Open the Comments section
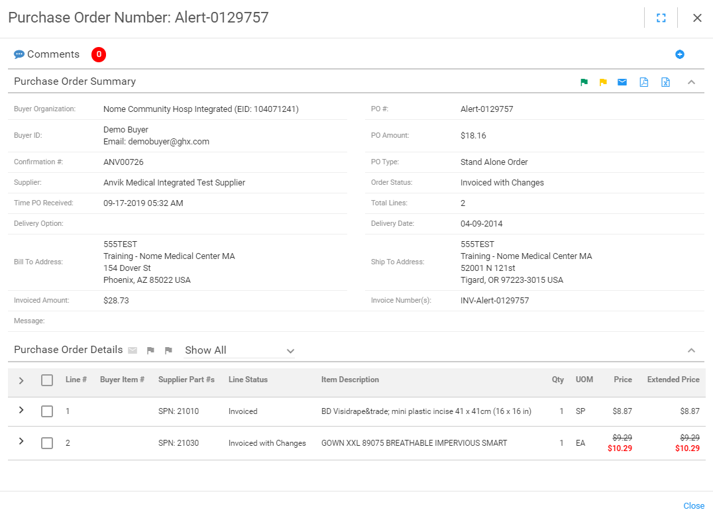Viewport: 713px width, 518px height. pyautogui.click(x=53, y=54)
